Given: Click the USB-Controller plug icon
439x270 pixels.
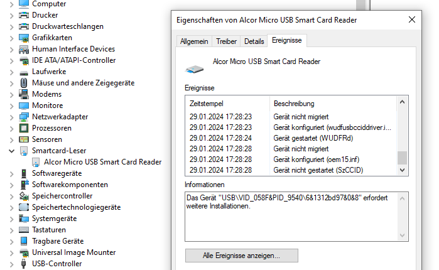Looking at the screenshot, I should [24, 264].
